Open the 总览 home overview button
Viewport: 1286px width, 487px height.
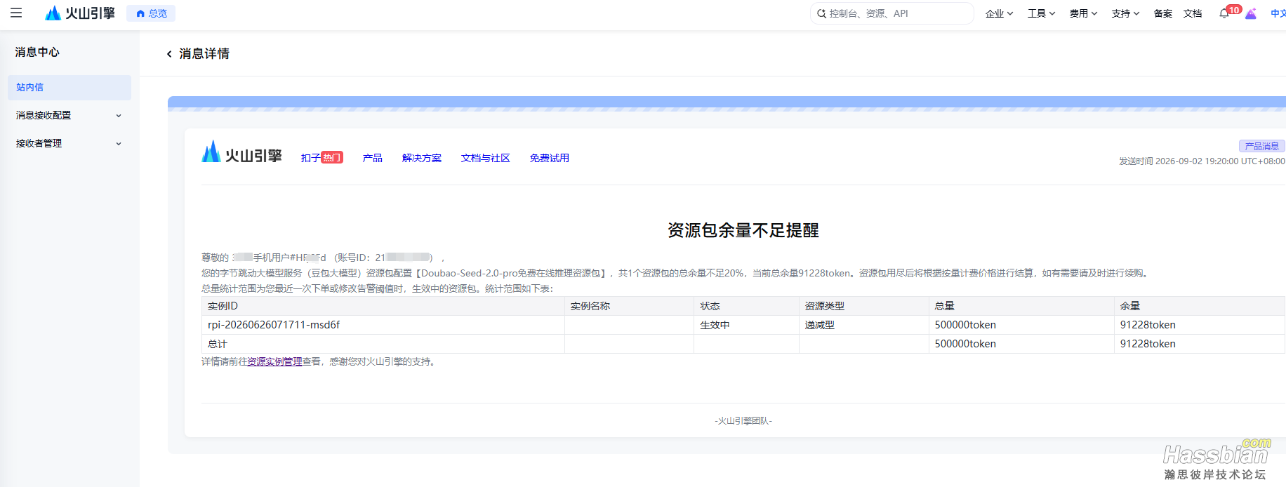tap(151, 13)
